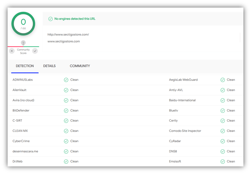Select the DNS8 engine name
This screenshot has width=251, height=174.
click(x=173, y=151)
